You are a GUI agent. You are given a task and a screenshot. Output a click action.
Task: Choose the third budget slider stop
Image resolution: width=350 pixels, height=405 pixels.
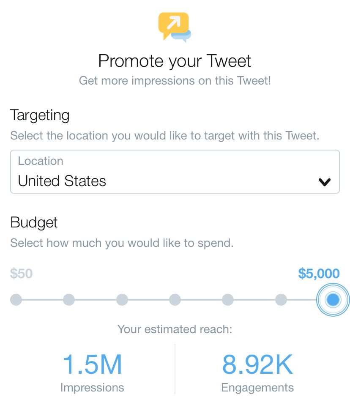[122, 300]
